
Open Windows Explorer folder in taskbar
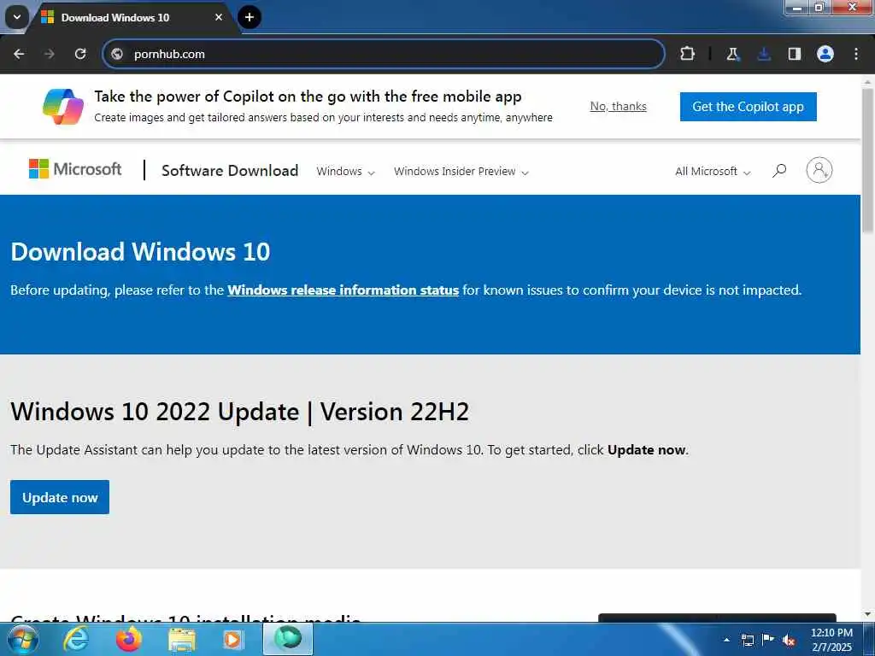coord(182,639)
